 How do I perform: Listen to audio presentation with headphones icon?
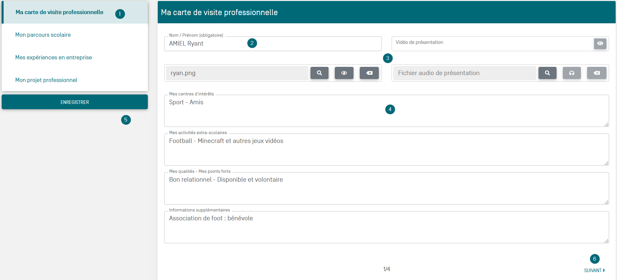pos(572,73)
